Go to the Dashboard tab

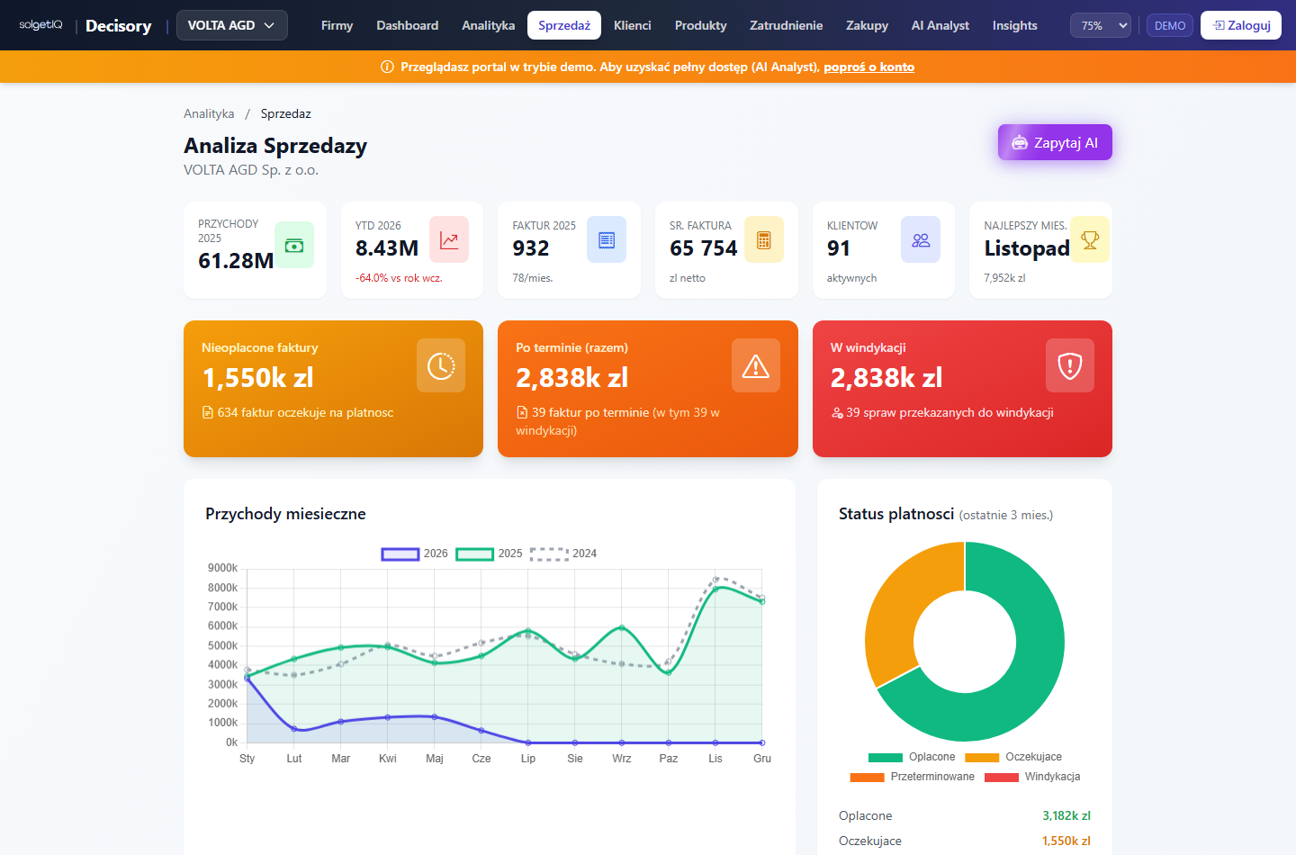pyautogui.click(x=408, y=25)
